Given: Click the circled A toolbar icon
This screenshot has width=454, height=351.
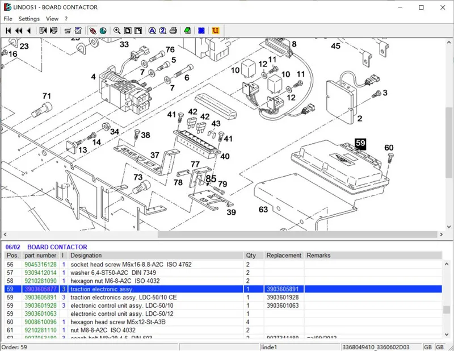Looking at the screenshot, I should 152,30.
